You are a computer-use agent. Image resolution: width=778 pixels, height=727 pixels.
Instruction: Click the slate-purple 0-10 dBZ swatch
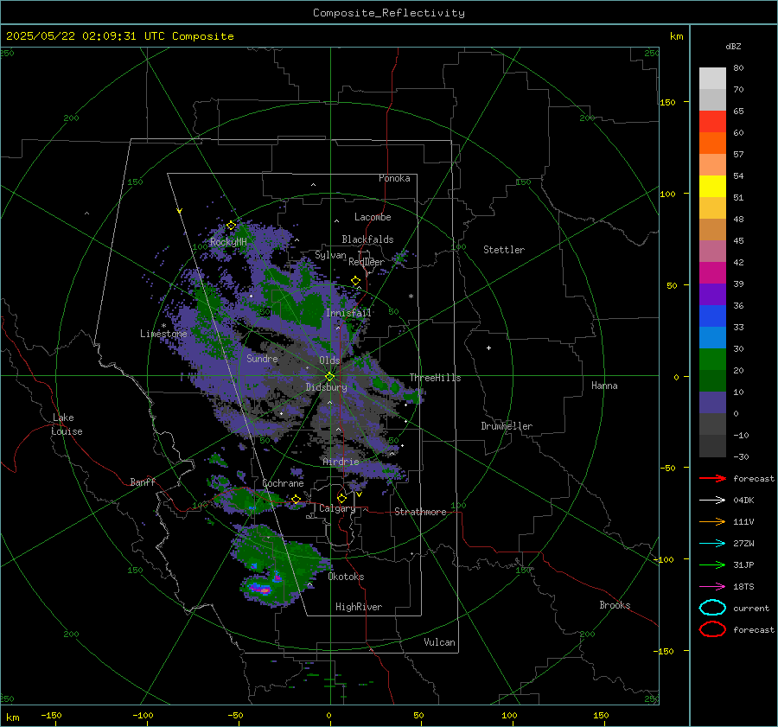click(712, 403)
